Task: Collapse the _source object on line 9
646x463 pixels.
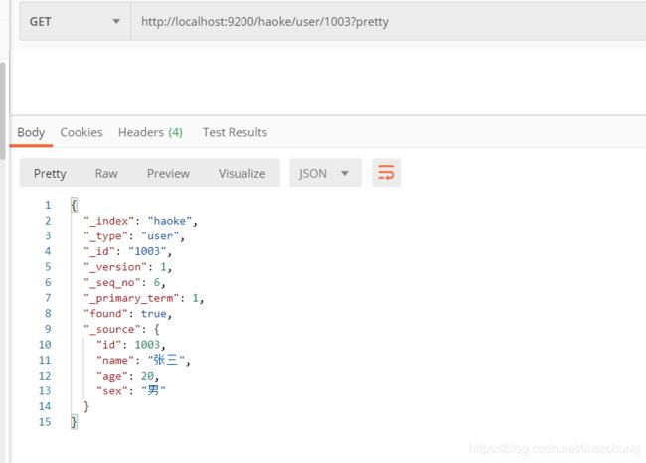Action: (x=157, y=329)
